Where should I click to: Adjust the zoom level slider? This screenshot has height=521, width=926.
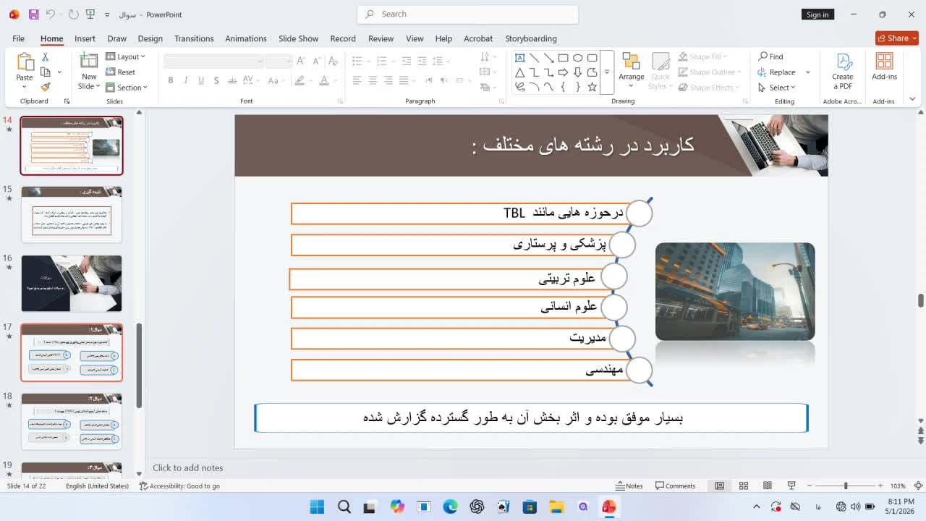pos(846,486)
